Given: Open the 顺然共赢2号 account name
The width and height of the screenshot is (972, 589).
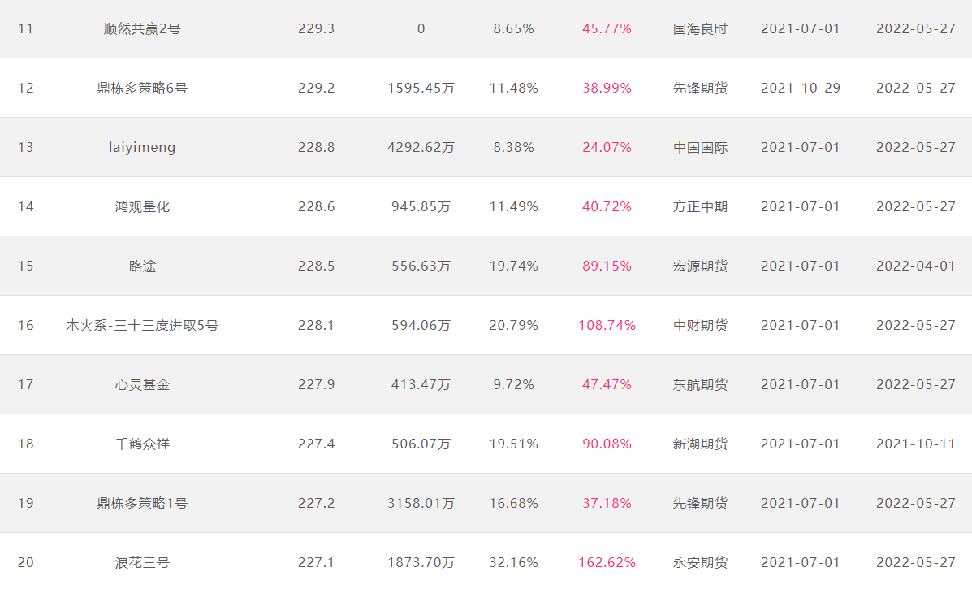Looking at the screenshot, I should point(142,29).
